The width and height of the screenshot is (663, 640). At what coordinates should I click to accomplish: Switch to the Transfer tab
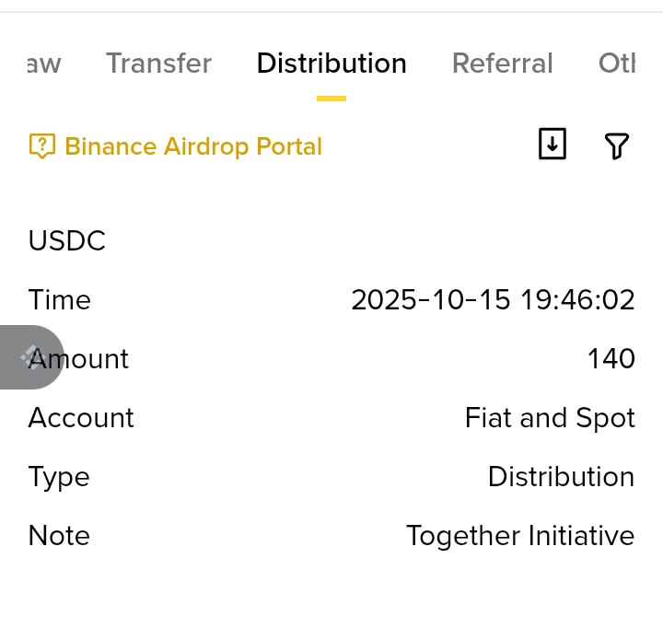[x=158, y=64]
